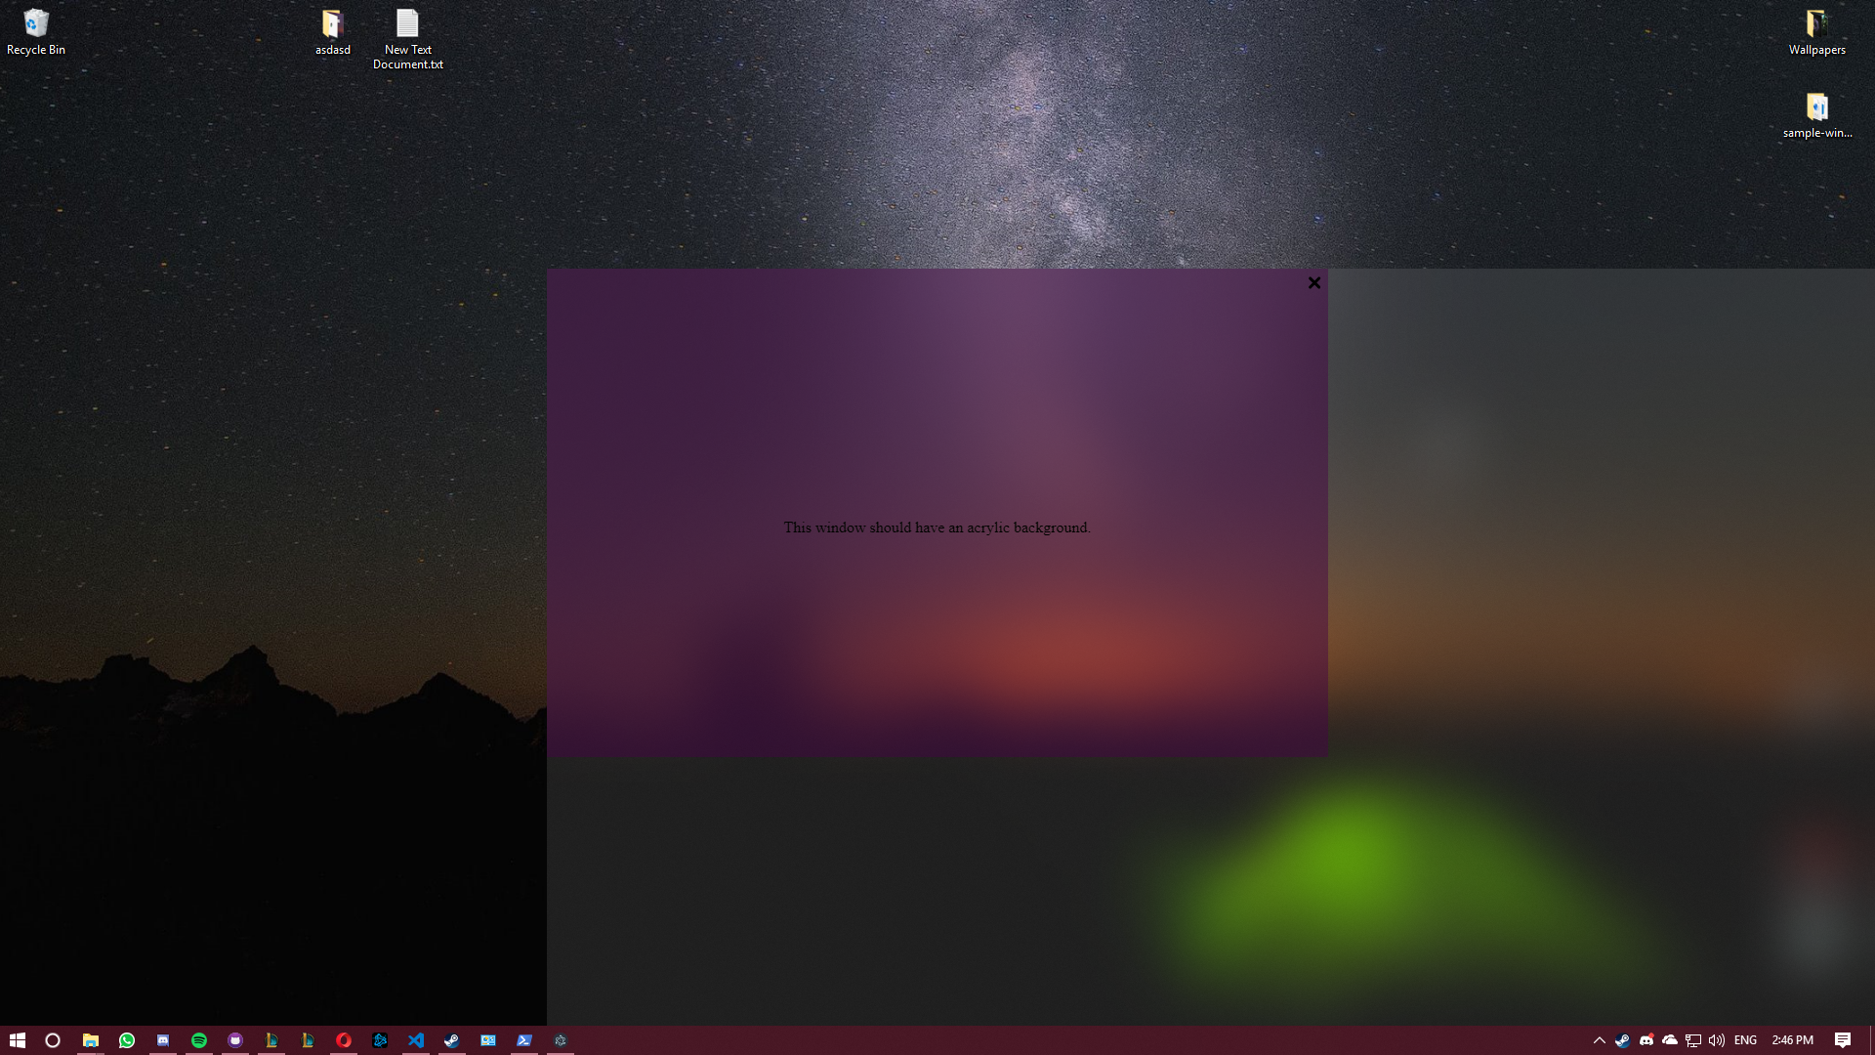Open the clock showing 2:46 PM

(1792, 1040)
